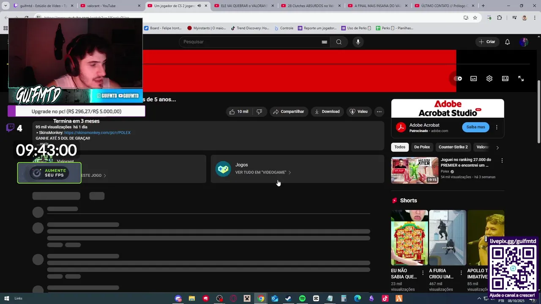This screenshot has height=304, width=541.
Task: Enter fullscreen in video player
Action: pyautogui.click(x=521, y=79)
